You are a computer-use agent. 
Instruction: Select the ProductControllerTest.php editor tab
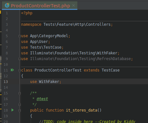(40, 5)
